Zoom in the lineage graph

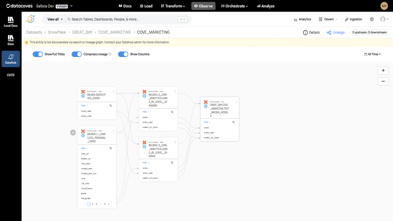click(x=383, y=70)
